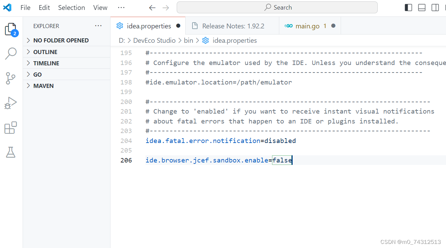Click line number 204 in gutter
The image size is (446, 248).
[126, 141]
